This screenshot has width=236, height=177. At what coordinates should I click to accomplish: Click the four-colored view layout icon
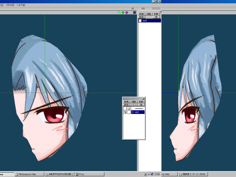135,13
